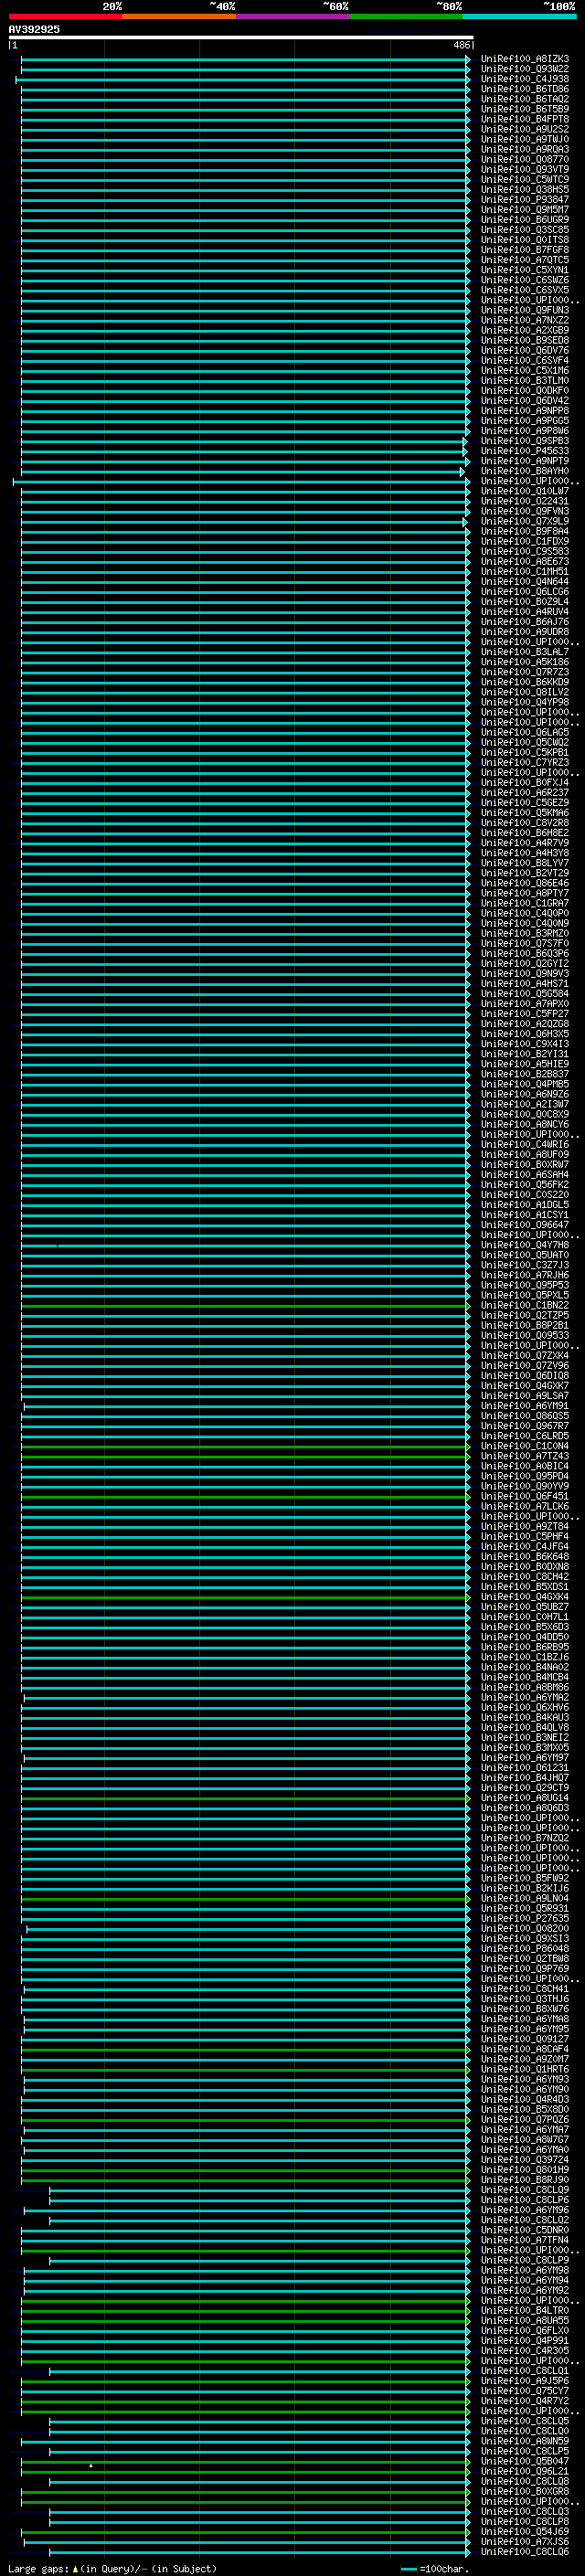Click the UniRef100_Q4YP98 label

tap(525, 702)
